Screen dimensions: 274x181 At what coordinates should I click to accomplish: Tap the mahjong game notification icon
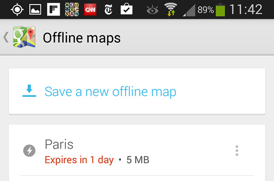click(x=72, y=9)
